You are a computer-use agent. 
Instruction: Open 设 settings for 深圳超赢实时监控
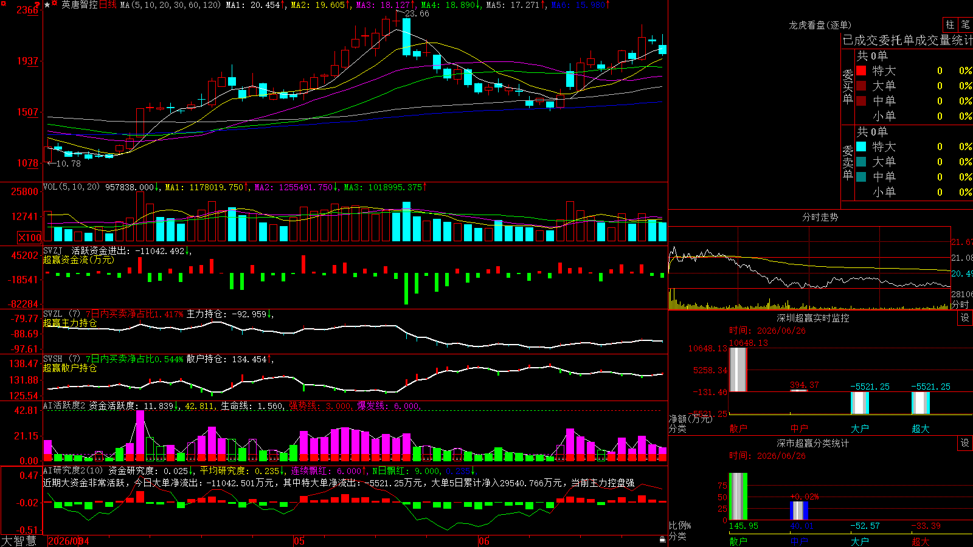point(965,318)
